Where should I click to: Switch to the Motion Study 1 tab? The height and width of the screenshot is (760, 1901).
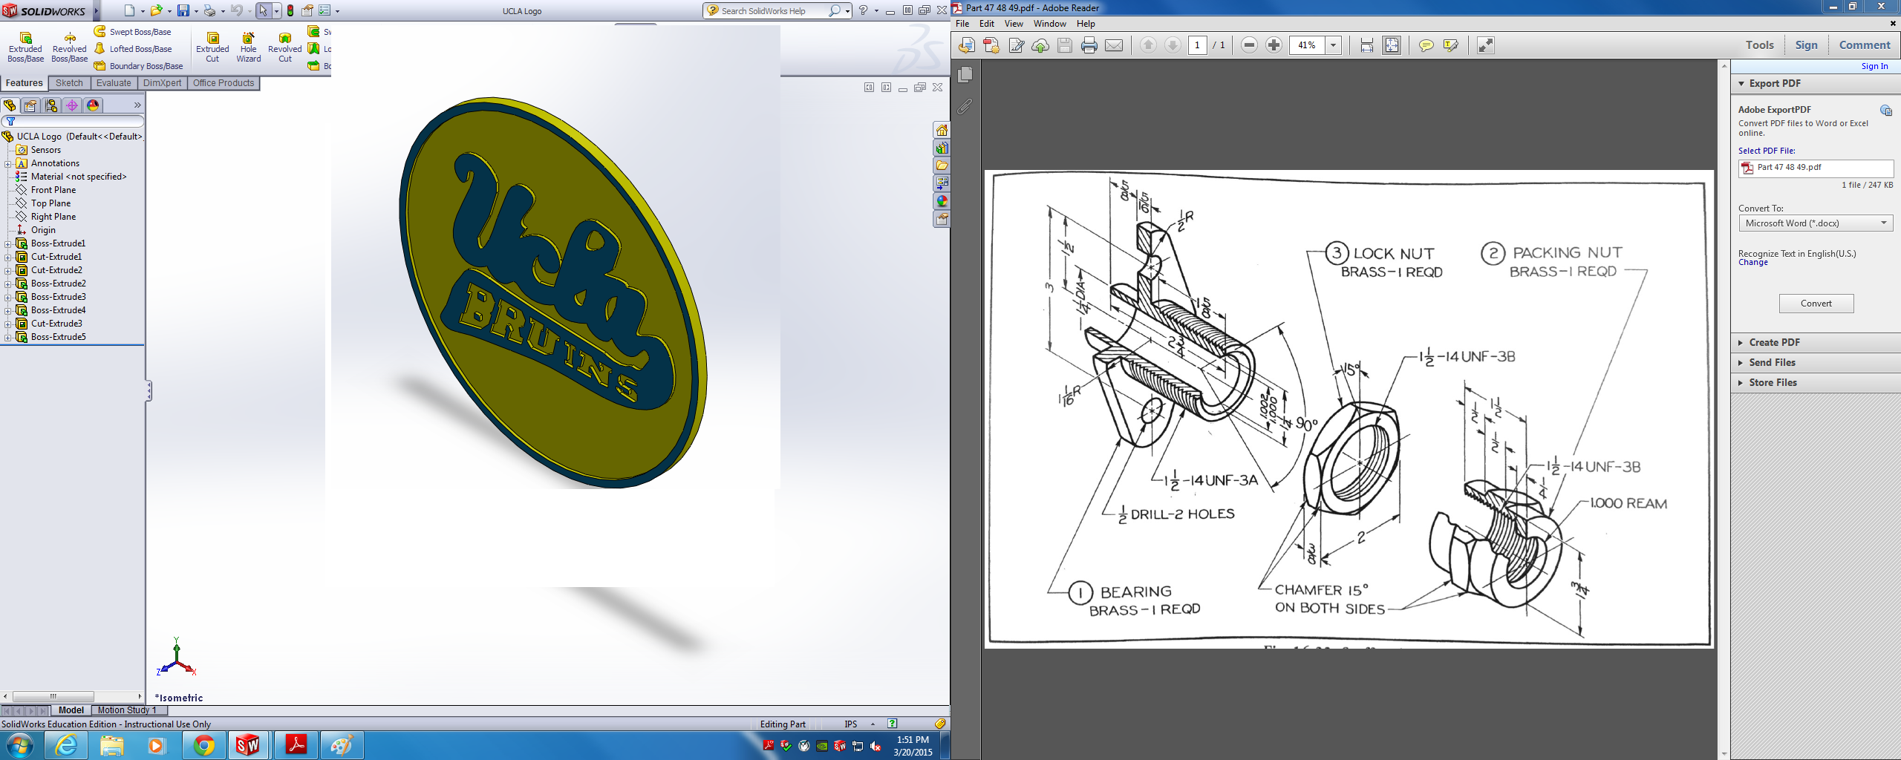point(127,710)
